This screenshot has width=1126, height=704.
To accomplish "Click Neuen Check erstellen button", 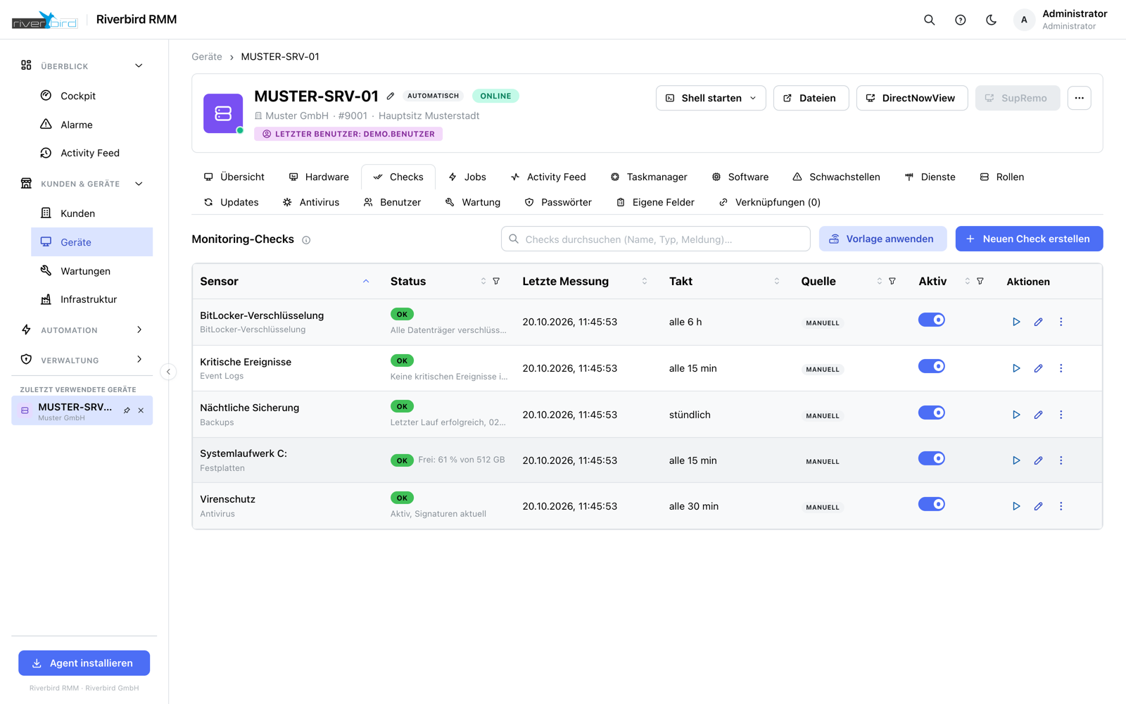I will [x=1029, y=239].
